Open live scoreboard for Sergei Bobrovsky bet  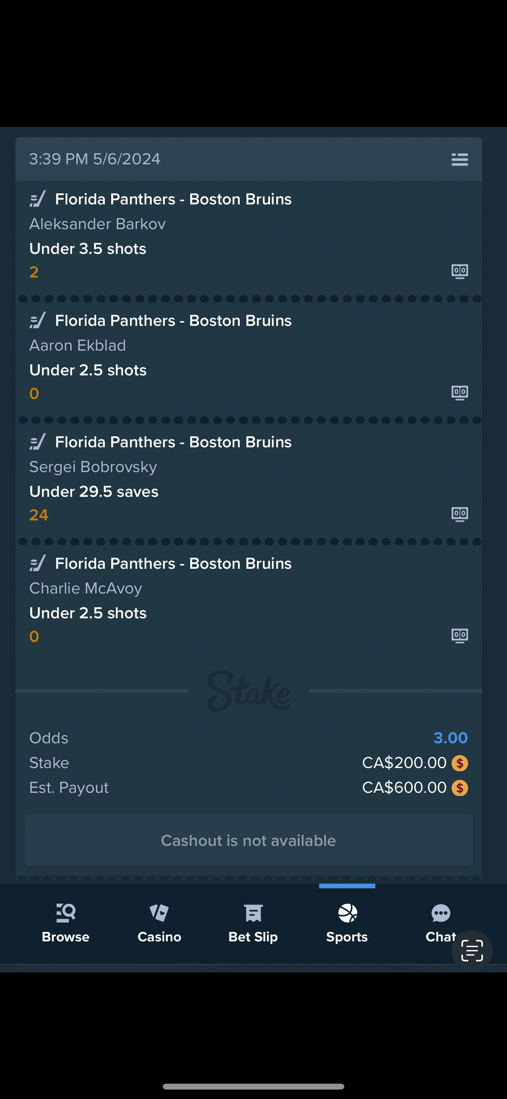coord(459,514)
